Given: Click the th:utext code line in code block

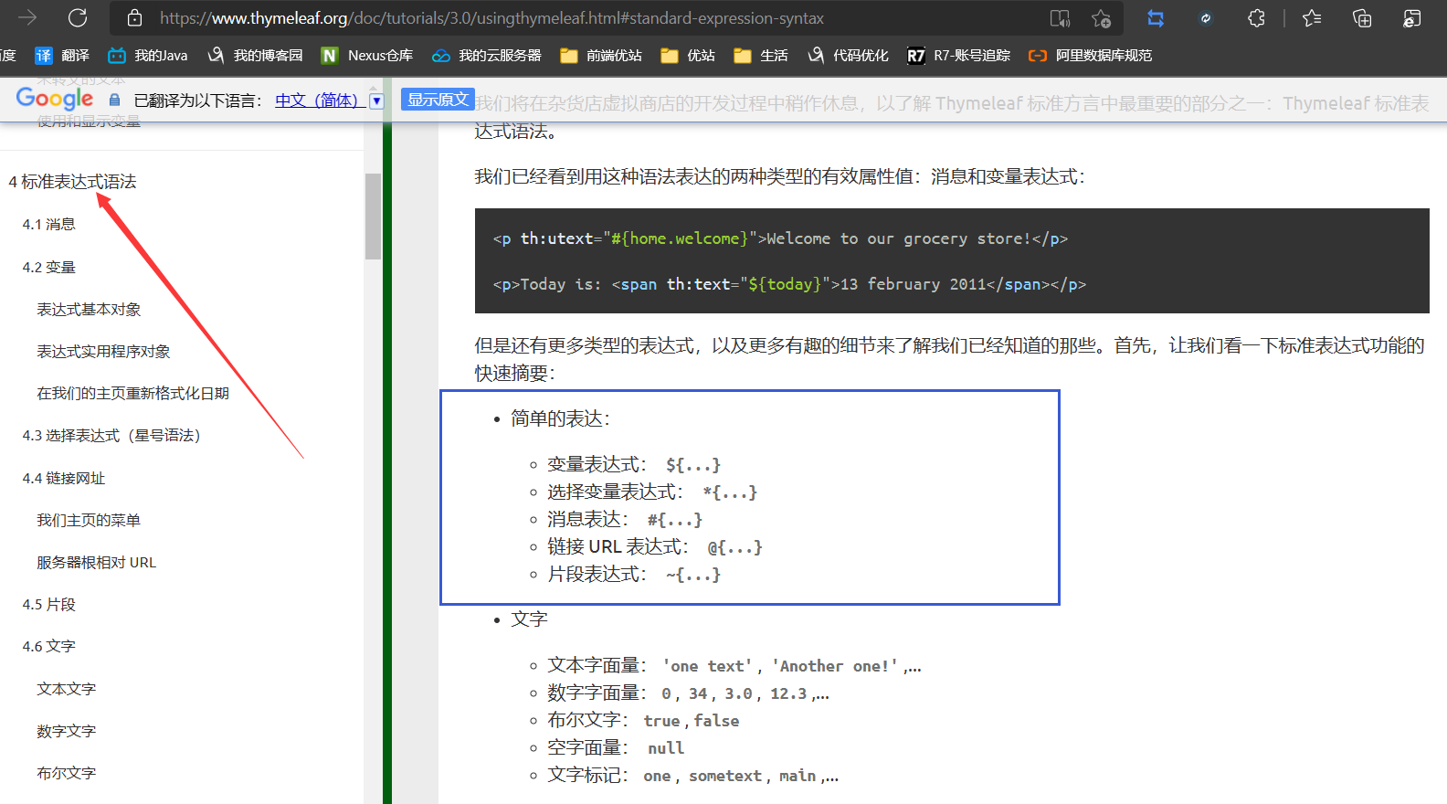Looking at the screenshot, I should [780, 238].
